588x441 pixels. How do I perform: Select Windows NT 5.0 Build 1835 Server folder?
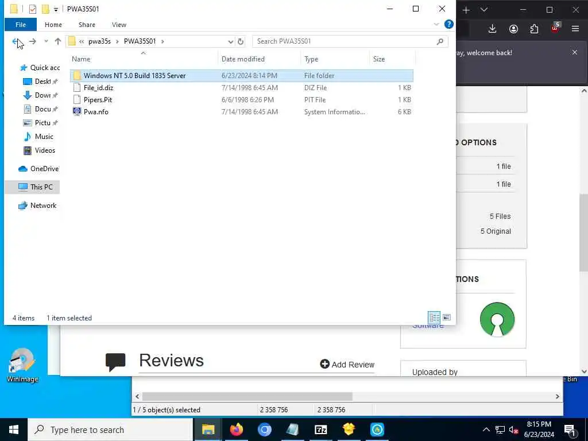point(242,75)
